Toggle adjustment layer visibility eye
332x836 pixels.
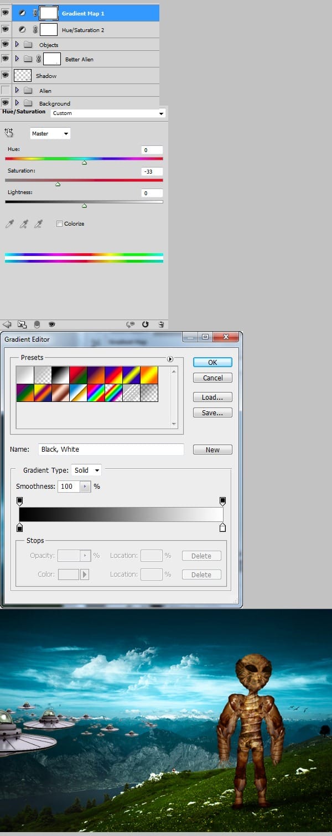click(x=51, y=325)
